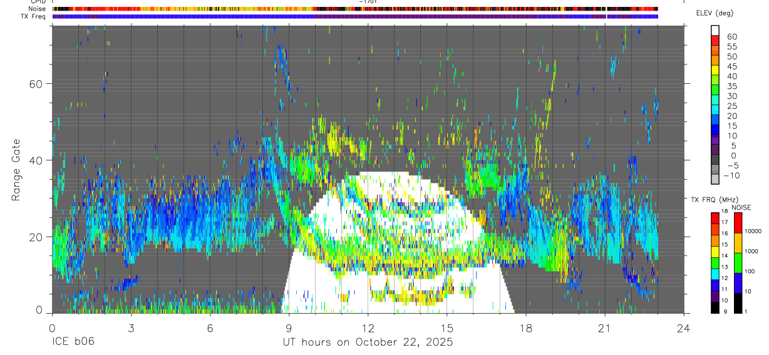Click the 'UT hours on October 22, 2025' title

(x=368, y=342)
